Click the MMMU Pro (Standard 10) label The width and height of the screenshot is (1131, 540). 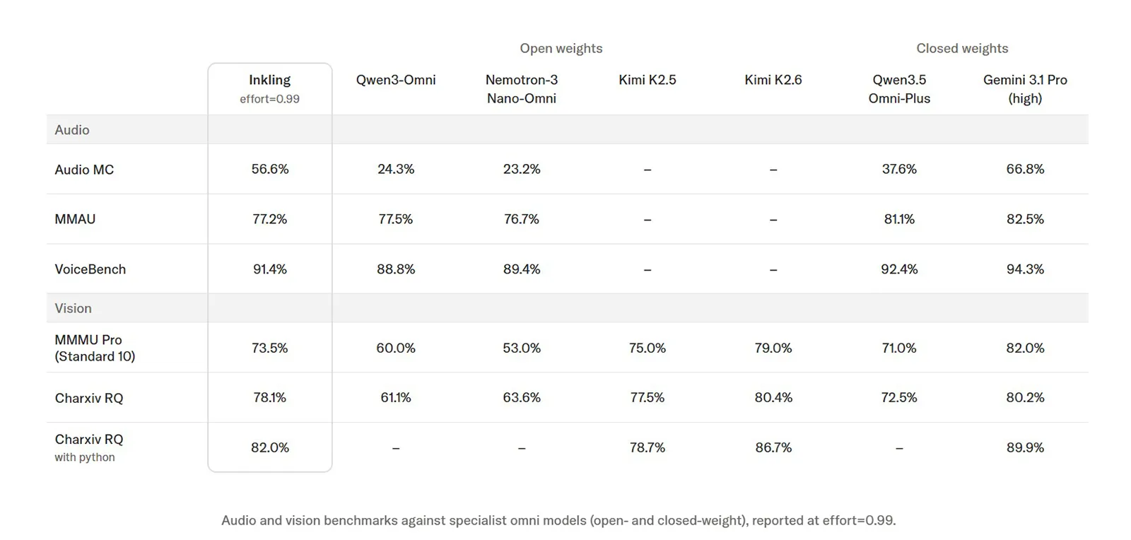[x=95, y=348]
